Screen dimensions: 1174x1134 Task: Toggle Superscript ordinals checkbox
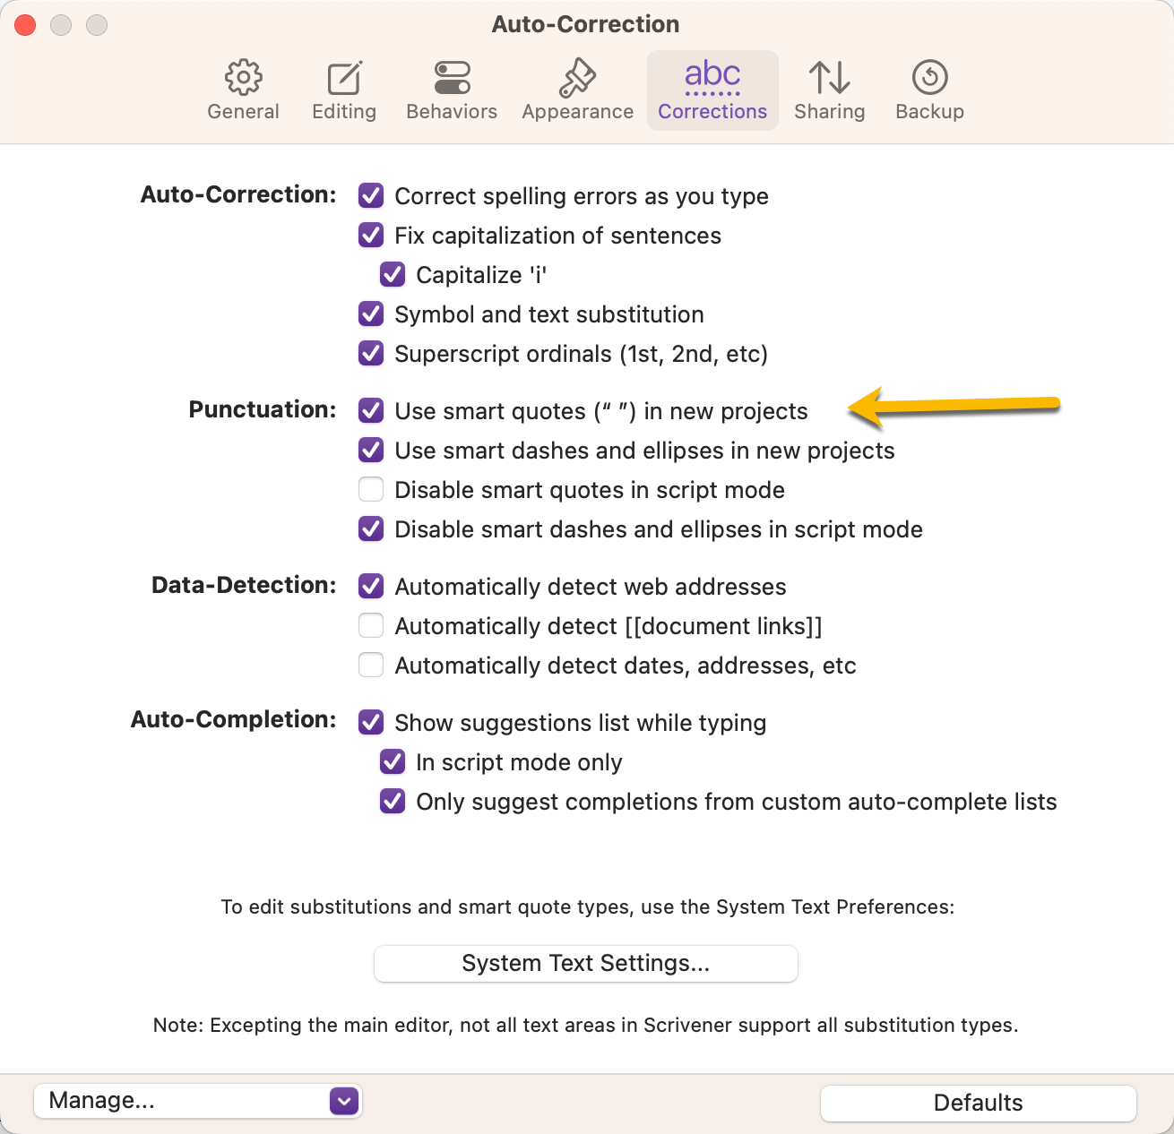[x=371, y=353]
